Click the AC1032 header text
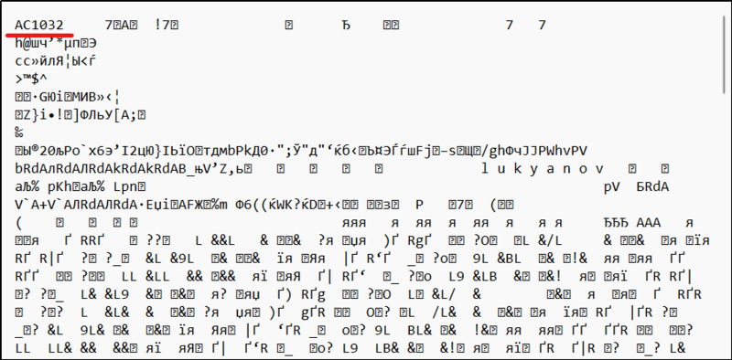 [x=39, y=26]
